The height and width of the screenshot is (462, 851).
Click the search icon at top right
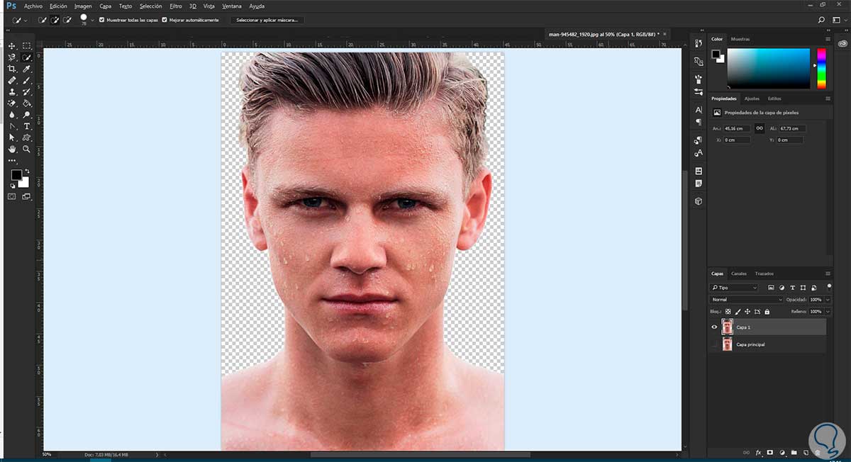(821, 20)
